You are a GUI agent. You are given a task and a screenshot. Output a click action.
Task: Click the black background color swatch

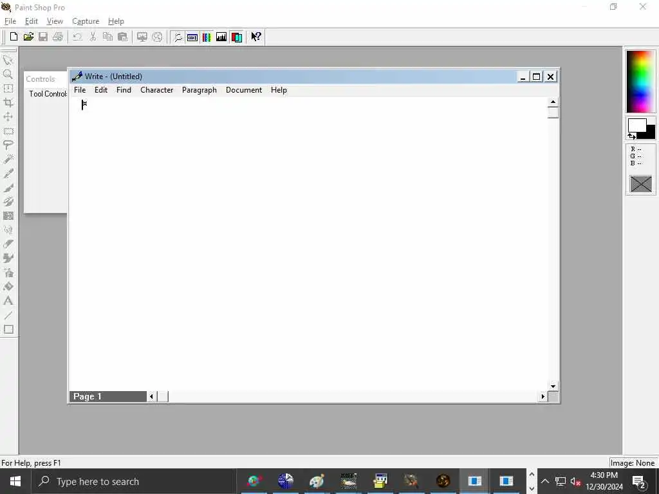pos(650,134)
